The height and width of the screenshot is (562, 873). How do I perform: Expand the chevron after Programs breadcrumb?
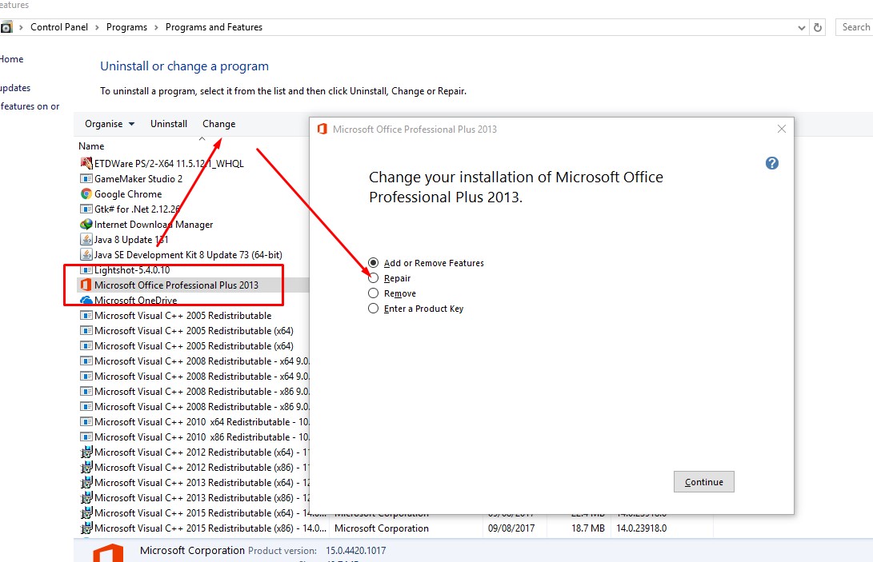pyautogui.click(x=156, y=27)
